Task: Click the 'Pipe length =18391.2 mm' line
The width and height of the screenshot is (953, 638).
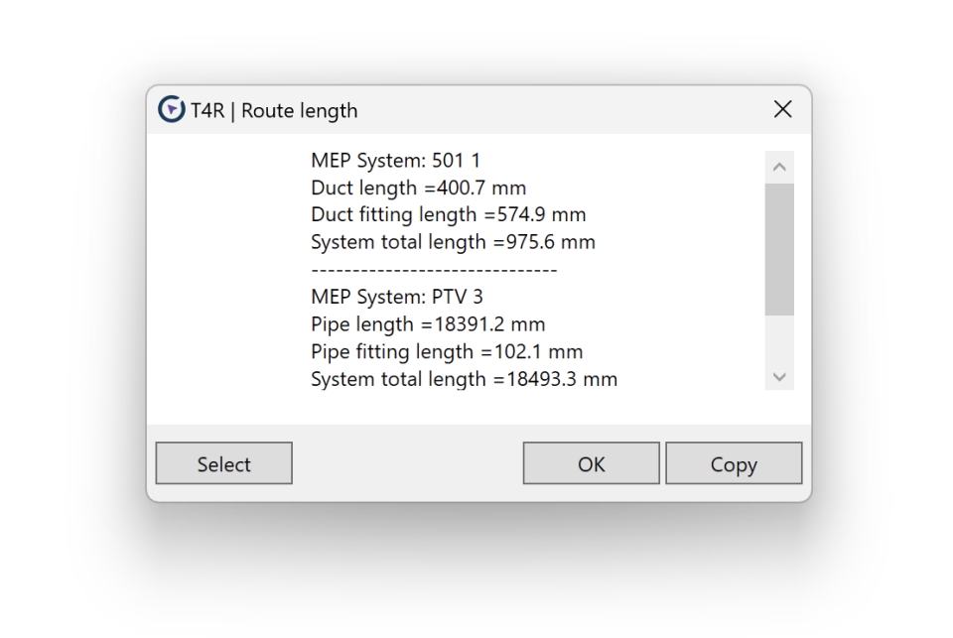Action: coord(428,324)
